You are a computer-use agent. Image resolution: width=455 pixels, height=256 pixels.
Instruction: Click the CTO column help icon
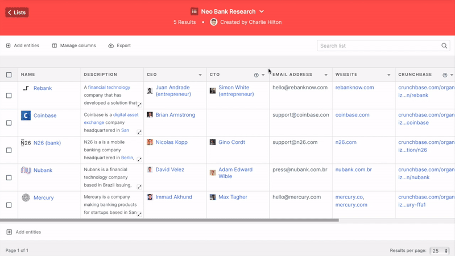click(257, 75)
